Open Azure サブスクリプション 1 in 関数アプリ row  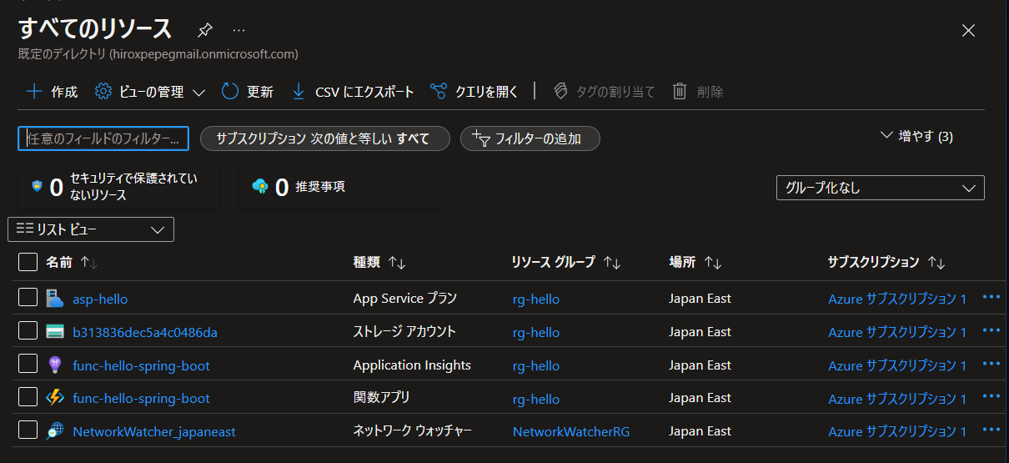pyautogui.click(x=897, y=399)
